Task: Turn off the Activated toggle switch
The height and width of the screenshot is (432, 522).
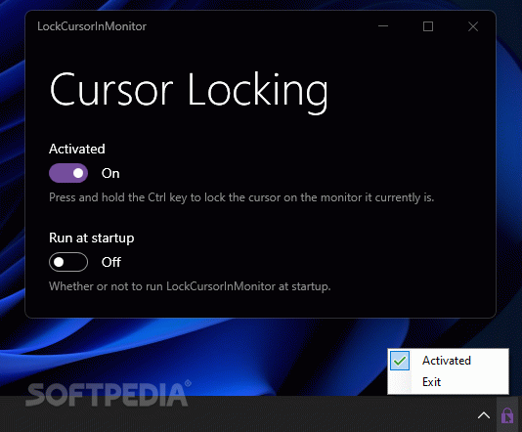Action: click(x=68, y=173)
